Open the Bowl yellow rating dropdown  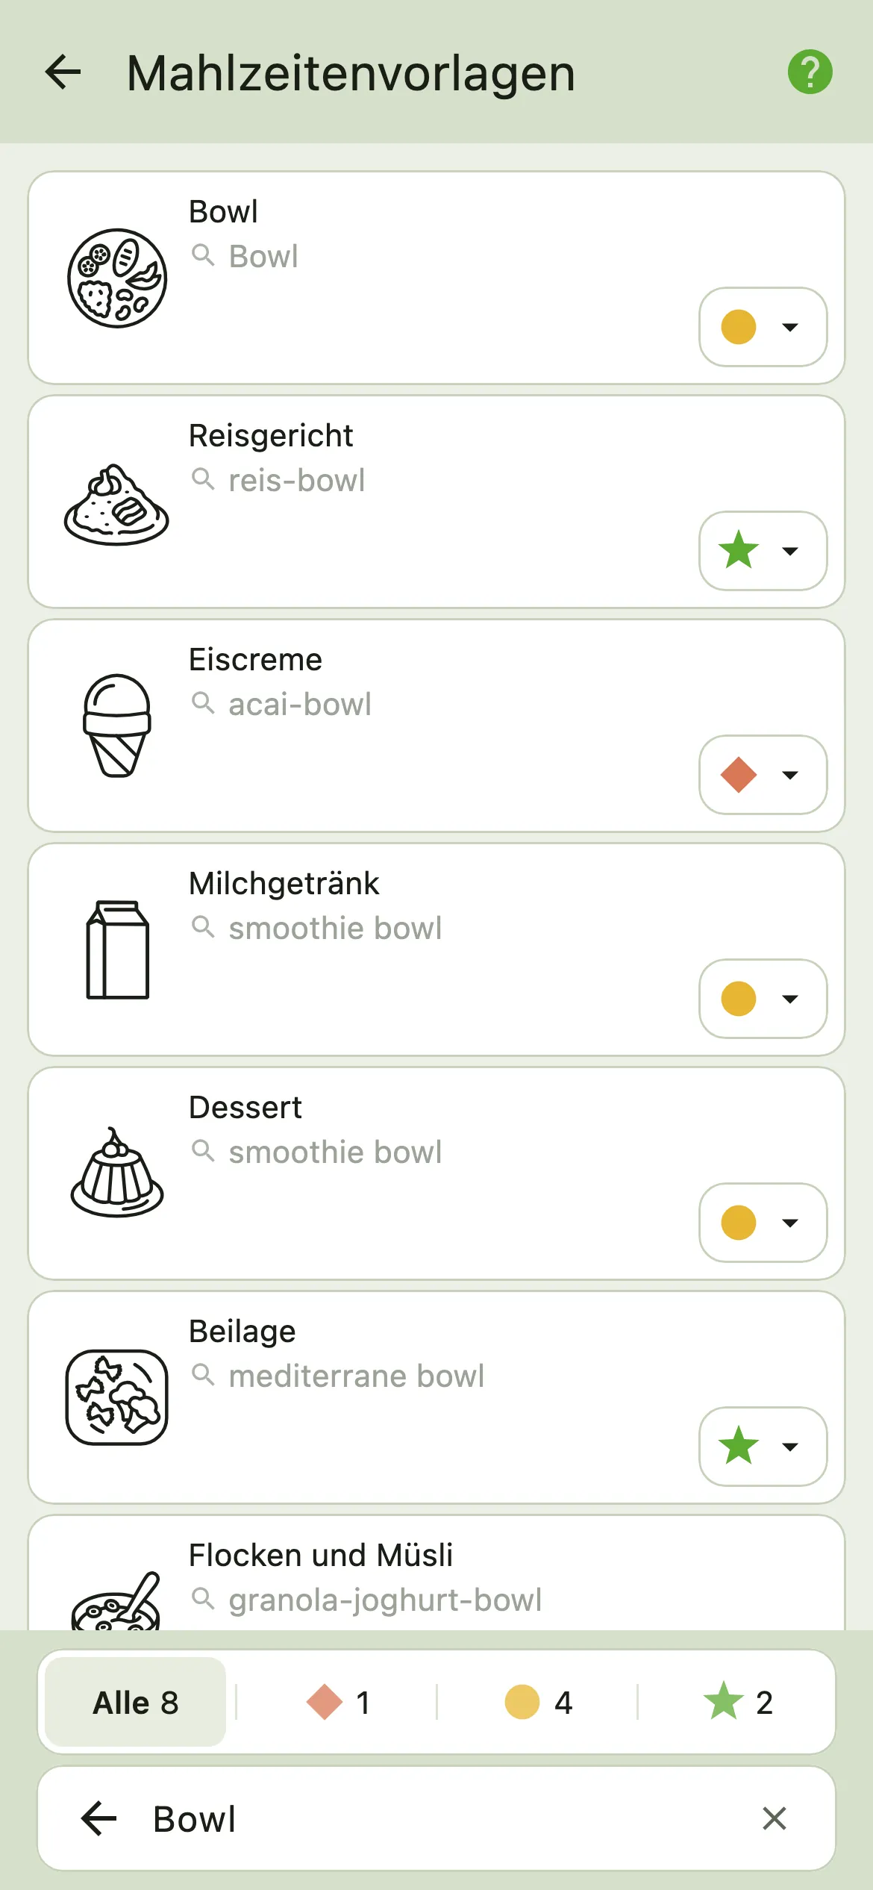[x=763, y=327]
